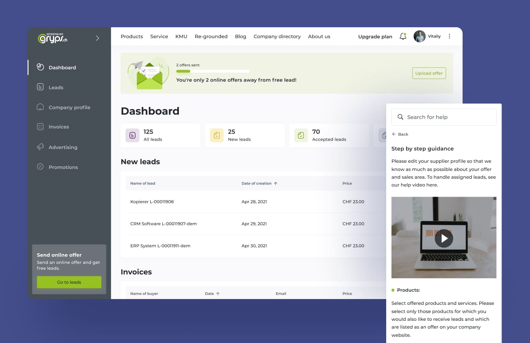Click the Upload offer button
Screen dimensions: 530x343
coord(429,73)
